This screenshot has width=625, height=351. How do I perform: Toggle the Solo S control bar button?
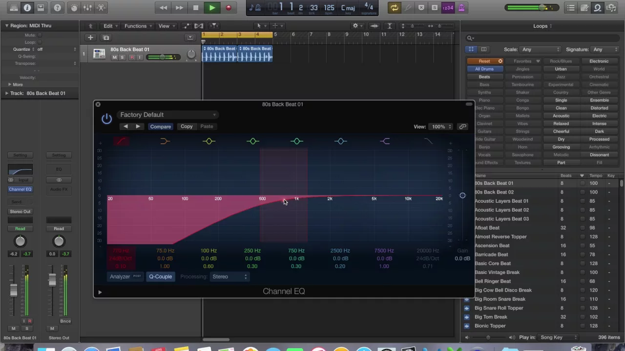click(435, 8)
